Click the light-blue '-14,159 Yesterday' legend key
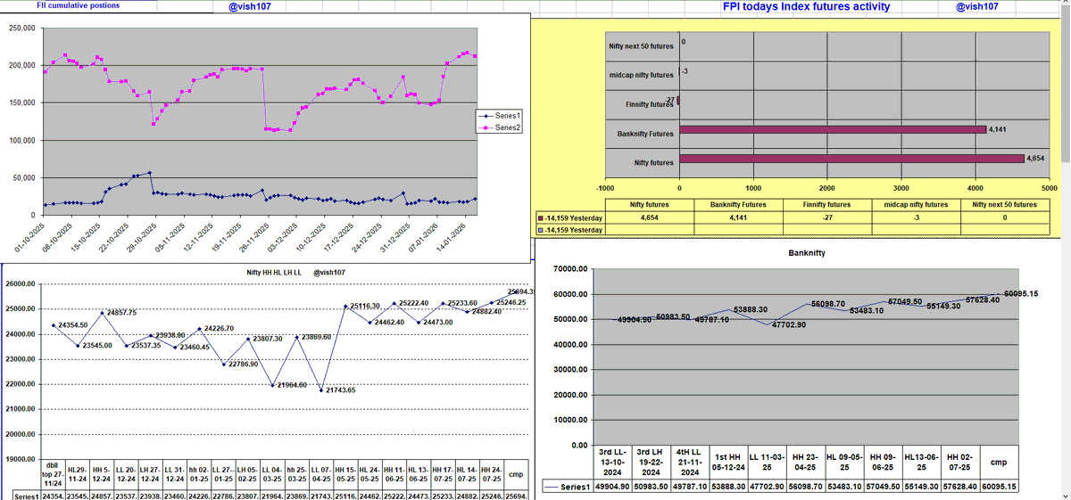Image resolution: width=1071 pixels, height=500 pixels. coord(539,230)
